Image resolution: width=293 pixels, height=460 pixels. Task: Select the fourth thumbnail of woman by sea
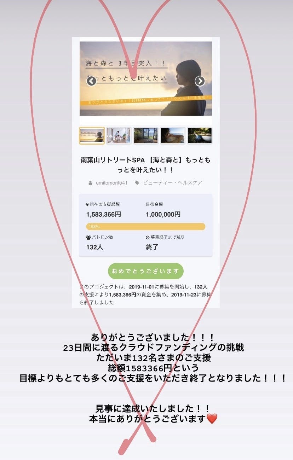pyautogui.click(x=172, y=136)
